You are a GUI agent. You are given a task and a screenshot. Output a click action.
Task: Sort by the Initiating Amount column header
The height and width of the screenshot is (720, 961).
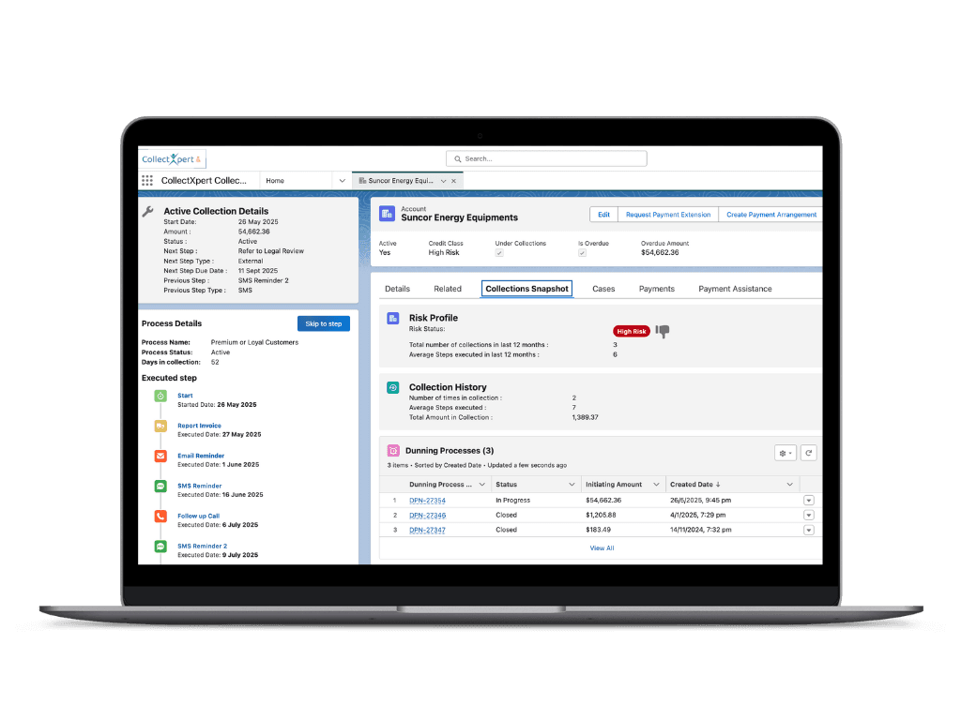click(614, 485)
